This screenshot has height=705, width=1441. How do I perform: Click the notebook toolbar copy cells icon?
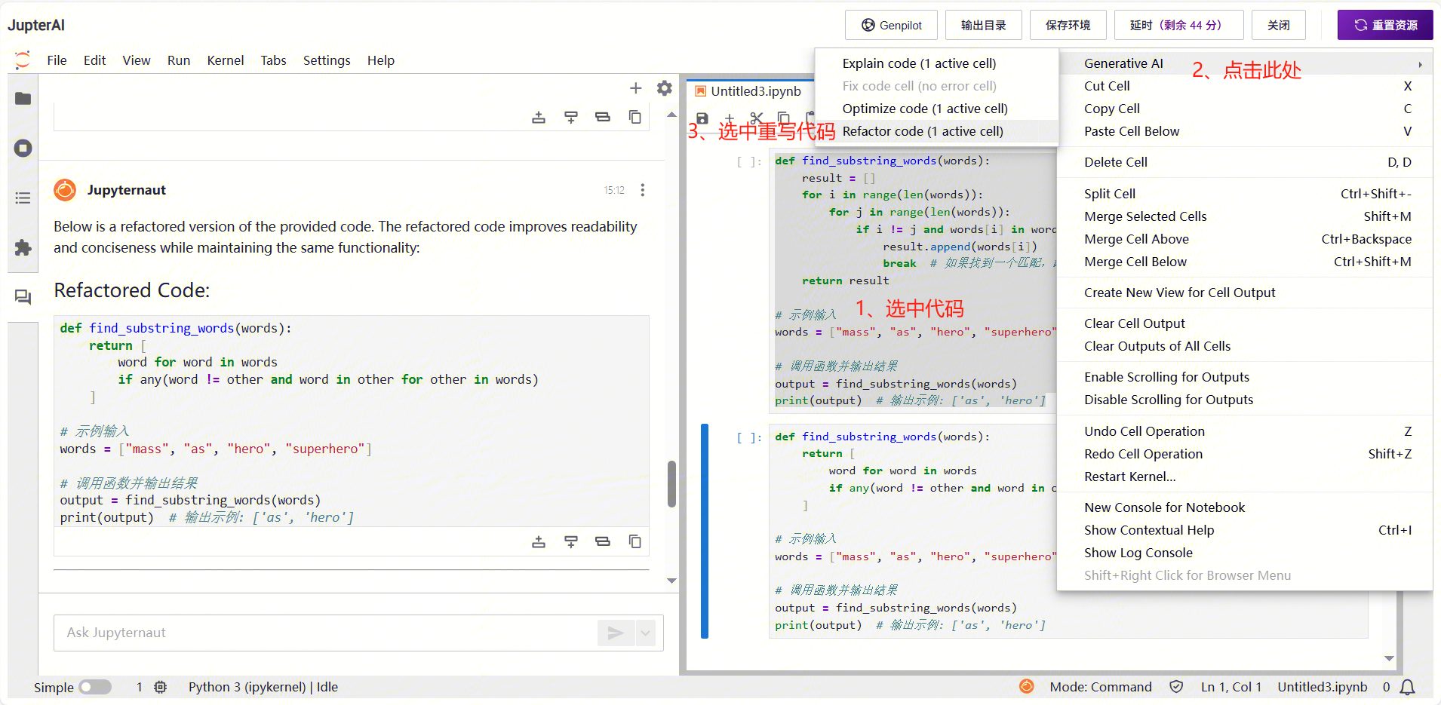(784, 118)
